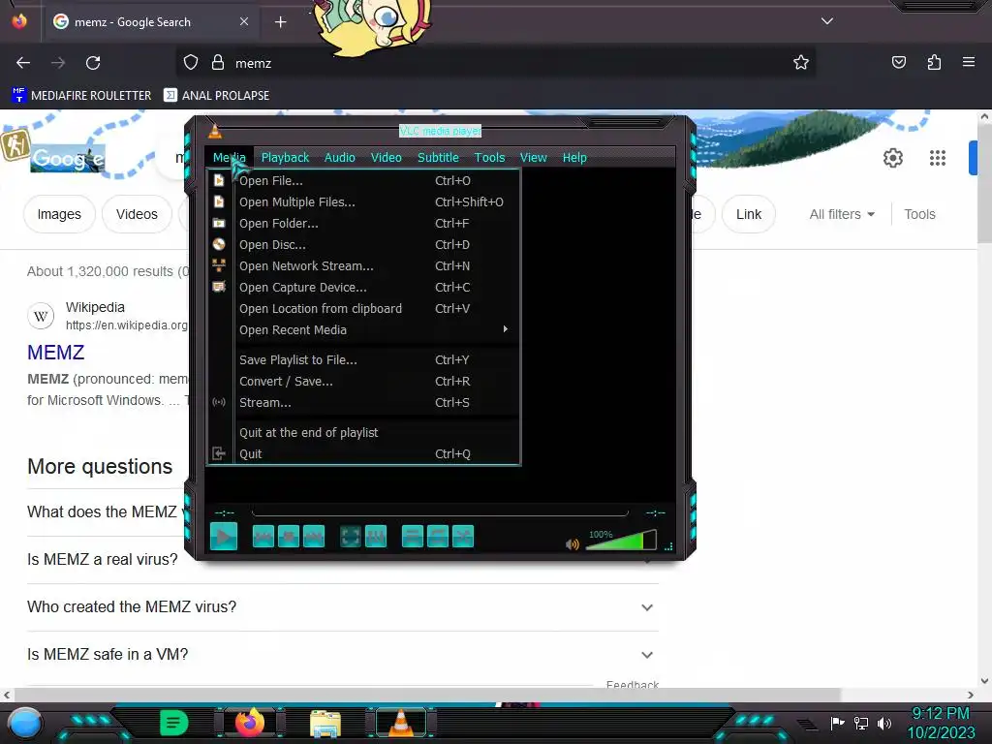The width and height of the screenshot is (992, 744).
Task: Toggle VLC playlist view
Action: [413, 537]
